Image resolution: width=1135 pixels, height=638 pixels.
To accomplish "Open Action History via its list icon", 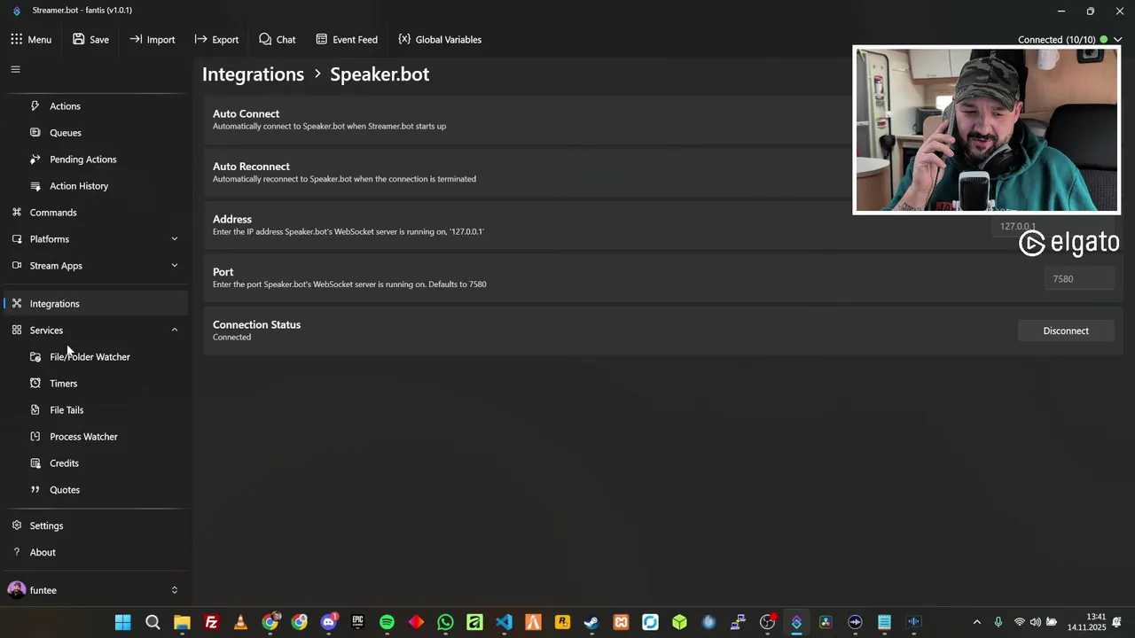I will 35,186.
